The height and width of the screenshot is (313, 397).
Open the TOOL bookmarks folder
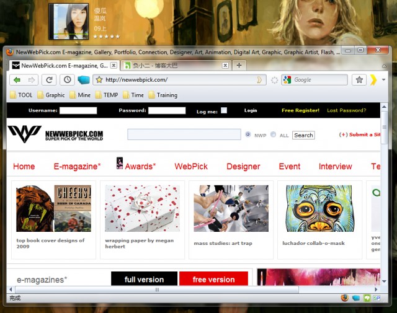21,95
